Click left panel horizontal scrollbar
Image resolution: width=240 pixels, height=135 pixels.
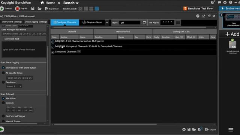point(19,123)
